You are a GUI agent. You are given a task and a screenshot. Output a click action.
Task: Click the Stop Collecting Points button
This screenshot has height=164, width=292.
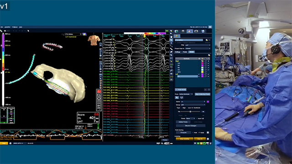[x=203, y=94]
